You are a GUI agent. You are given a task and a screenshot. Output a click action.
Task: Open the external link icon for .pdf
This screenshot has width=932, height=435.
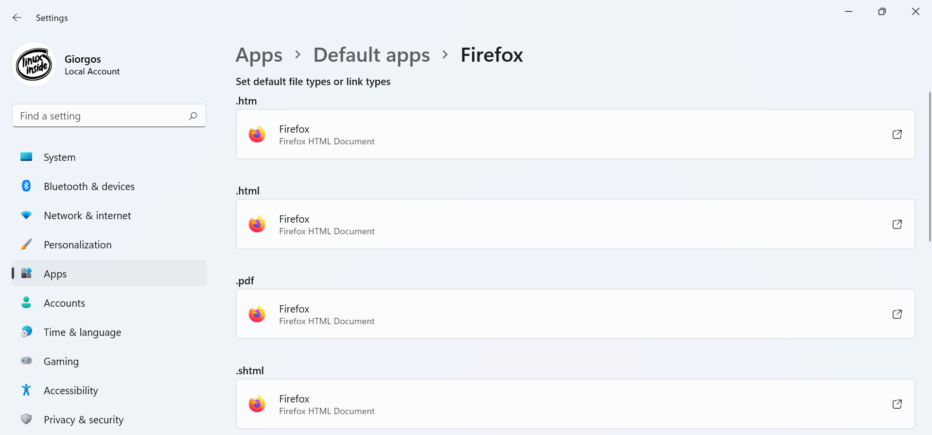point(897,314)
